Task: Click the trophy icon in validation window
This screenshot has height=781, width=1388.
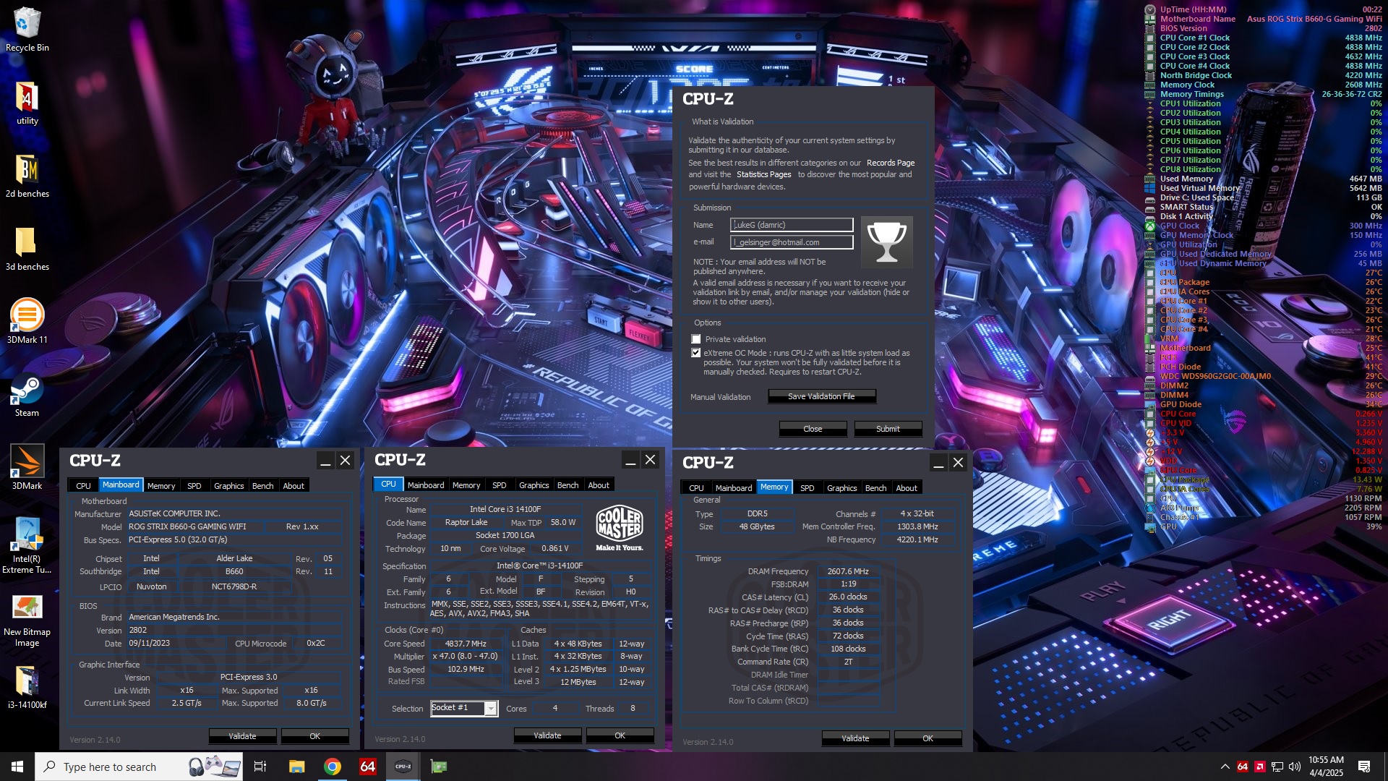Action: pos(887,242)
